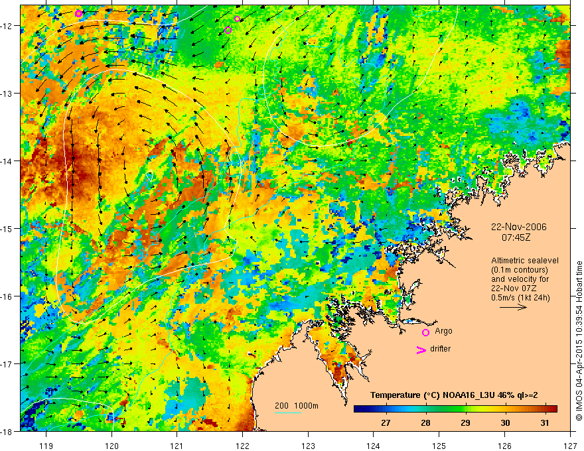This screenshot has height=451, width=584.
Task: Click the latitude axis label -13
Action: click(7, 94)
